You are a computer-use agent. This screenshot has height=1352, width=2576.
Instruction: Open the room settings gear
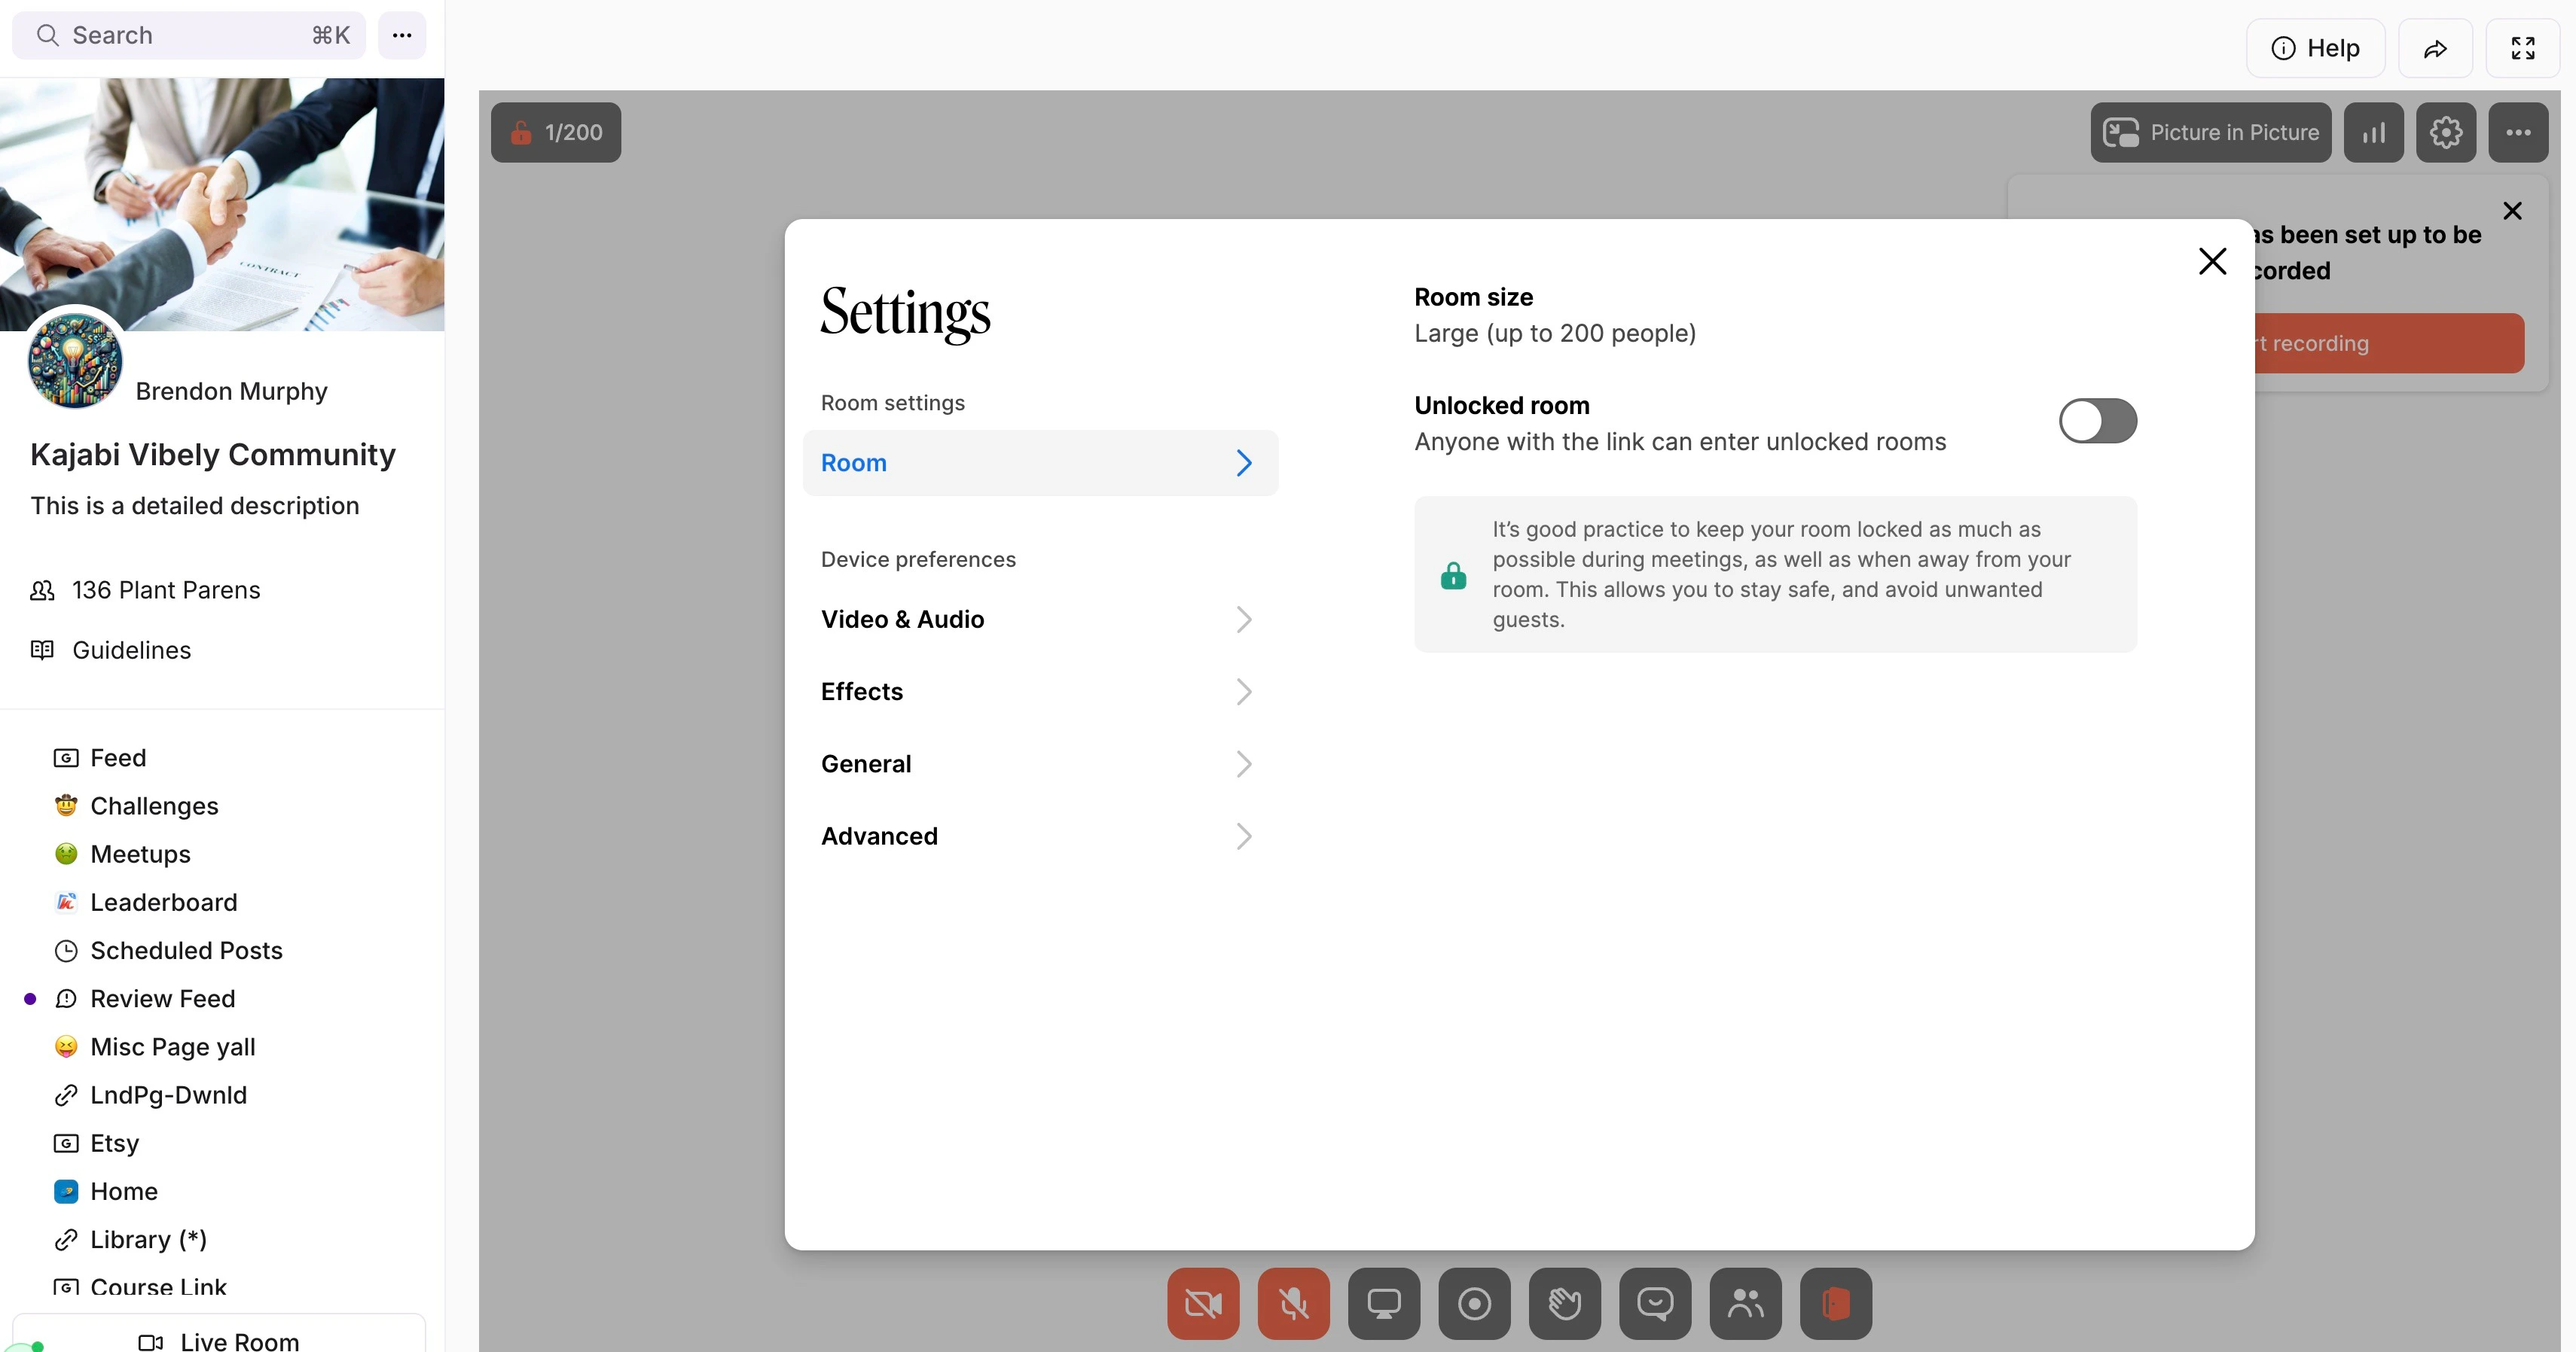(x=2445, y=132)
